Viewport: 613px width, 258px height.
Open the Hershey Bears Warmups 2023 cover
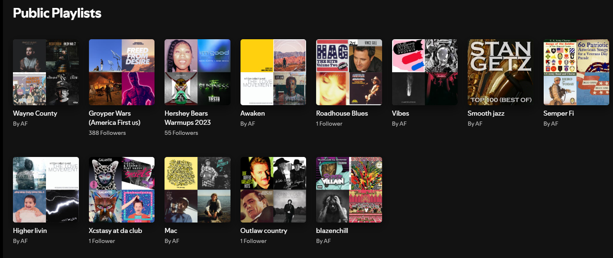pos(198,72)
